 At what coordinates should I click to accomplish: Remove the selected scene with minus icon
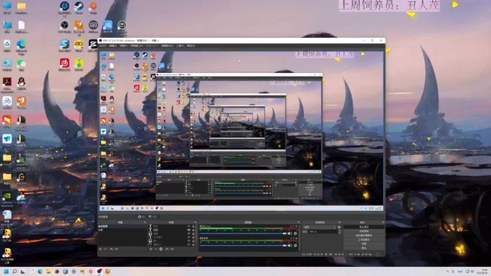[106, 249]
